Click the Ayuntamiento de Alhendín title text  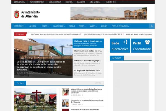point(30,14)
